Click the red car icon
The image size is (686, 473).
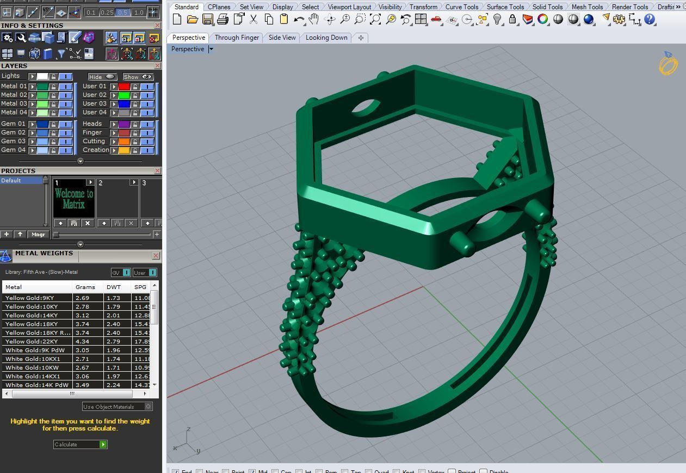point(436,20)
